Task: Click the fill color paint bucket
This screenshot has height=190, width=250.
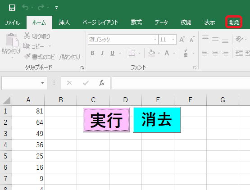Action: pos(151,53)
